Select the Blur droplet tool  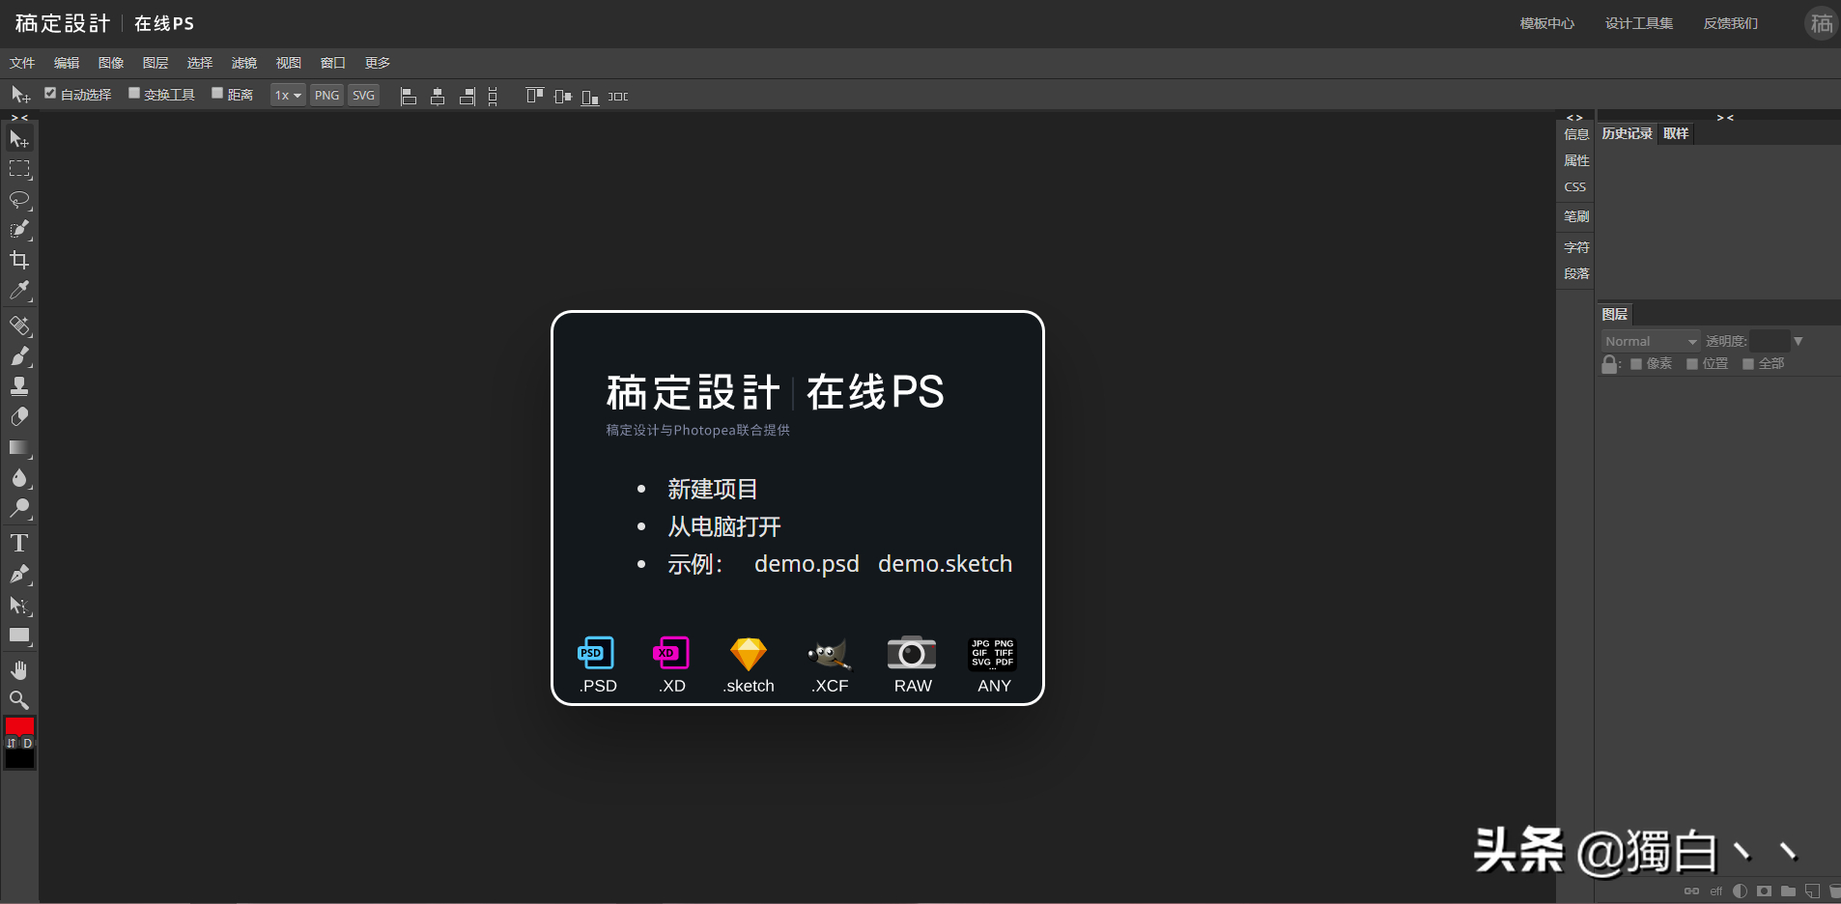[19, 478]
